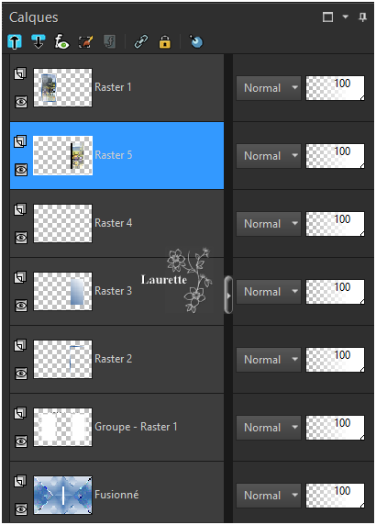The width and height of the screenshot is (376, 525).
Task: Hide the Fusionné layer
Action: pyautogui.click(x=21, y=509)
